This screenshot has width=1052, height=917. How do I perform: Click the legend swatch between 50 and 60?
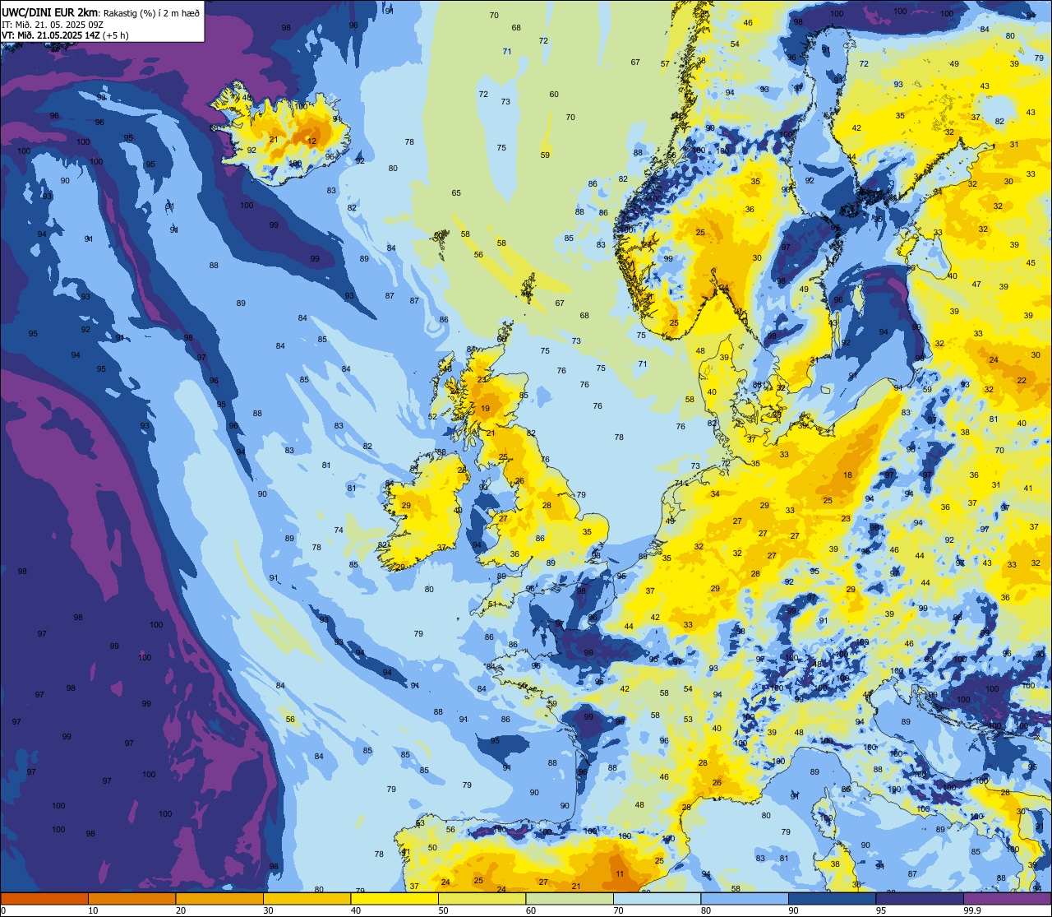[482, 898]
